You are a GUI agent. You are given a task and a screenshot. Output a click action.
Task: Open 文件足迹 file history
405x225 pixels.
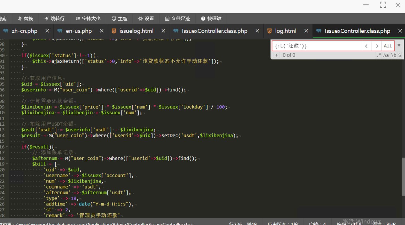(x=178, y=18)
